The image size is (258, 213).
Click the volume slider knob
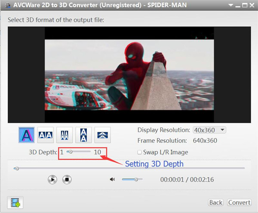tap(136, 179)
